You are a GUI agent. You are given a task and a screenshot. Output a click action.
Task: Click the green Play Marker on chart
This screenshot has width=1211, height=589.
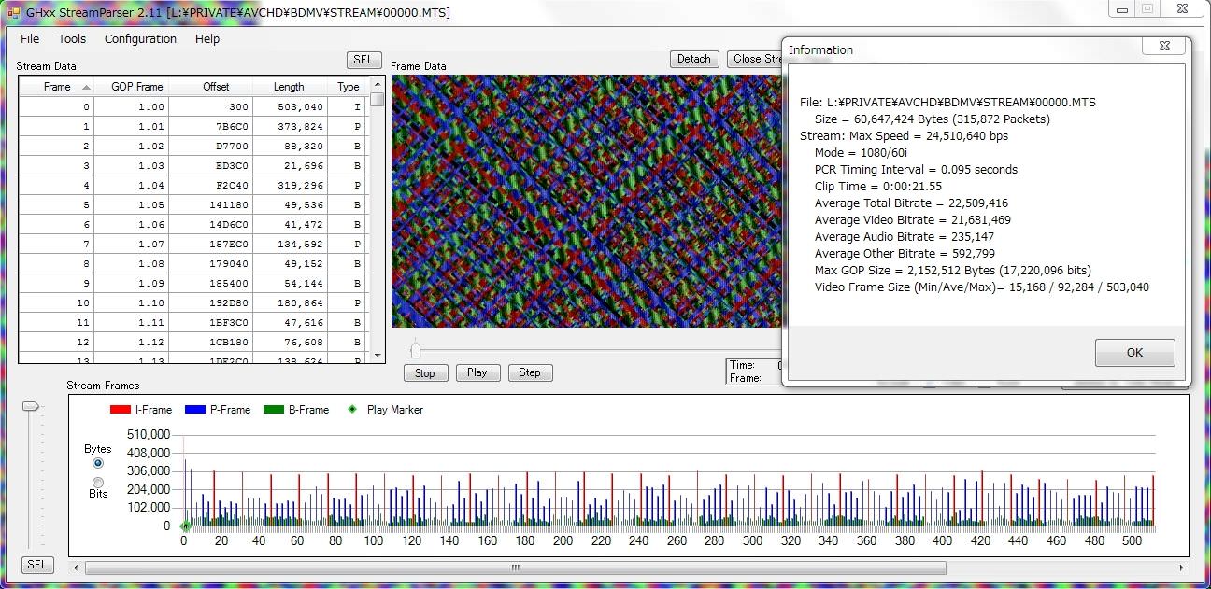point(184,526)
